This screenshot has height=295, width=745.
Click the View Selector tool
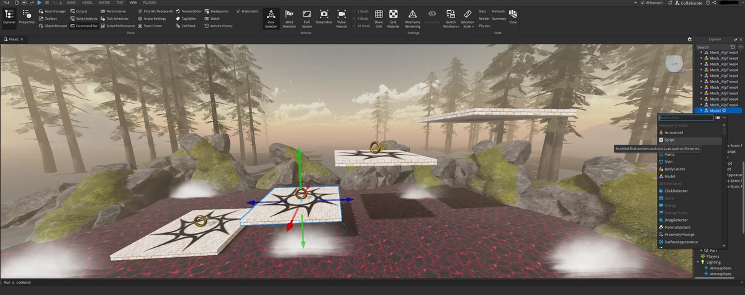pos(271,18)
